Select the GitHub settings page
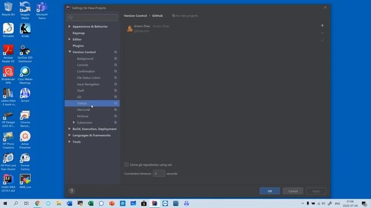This screenshot has width=371, height=208. point(92,103)
